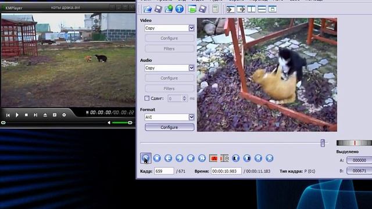Switch to side-by-side preview icon
372x209 pixels.
coord(252,9)
